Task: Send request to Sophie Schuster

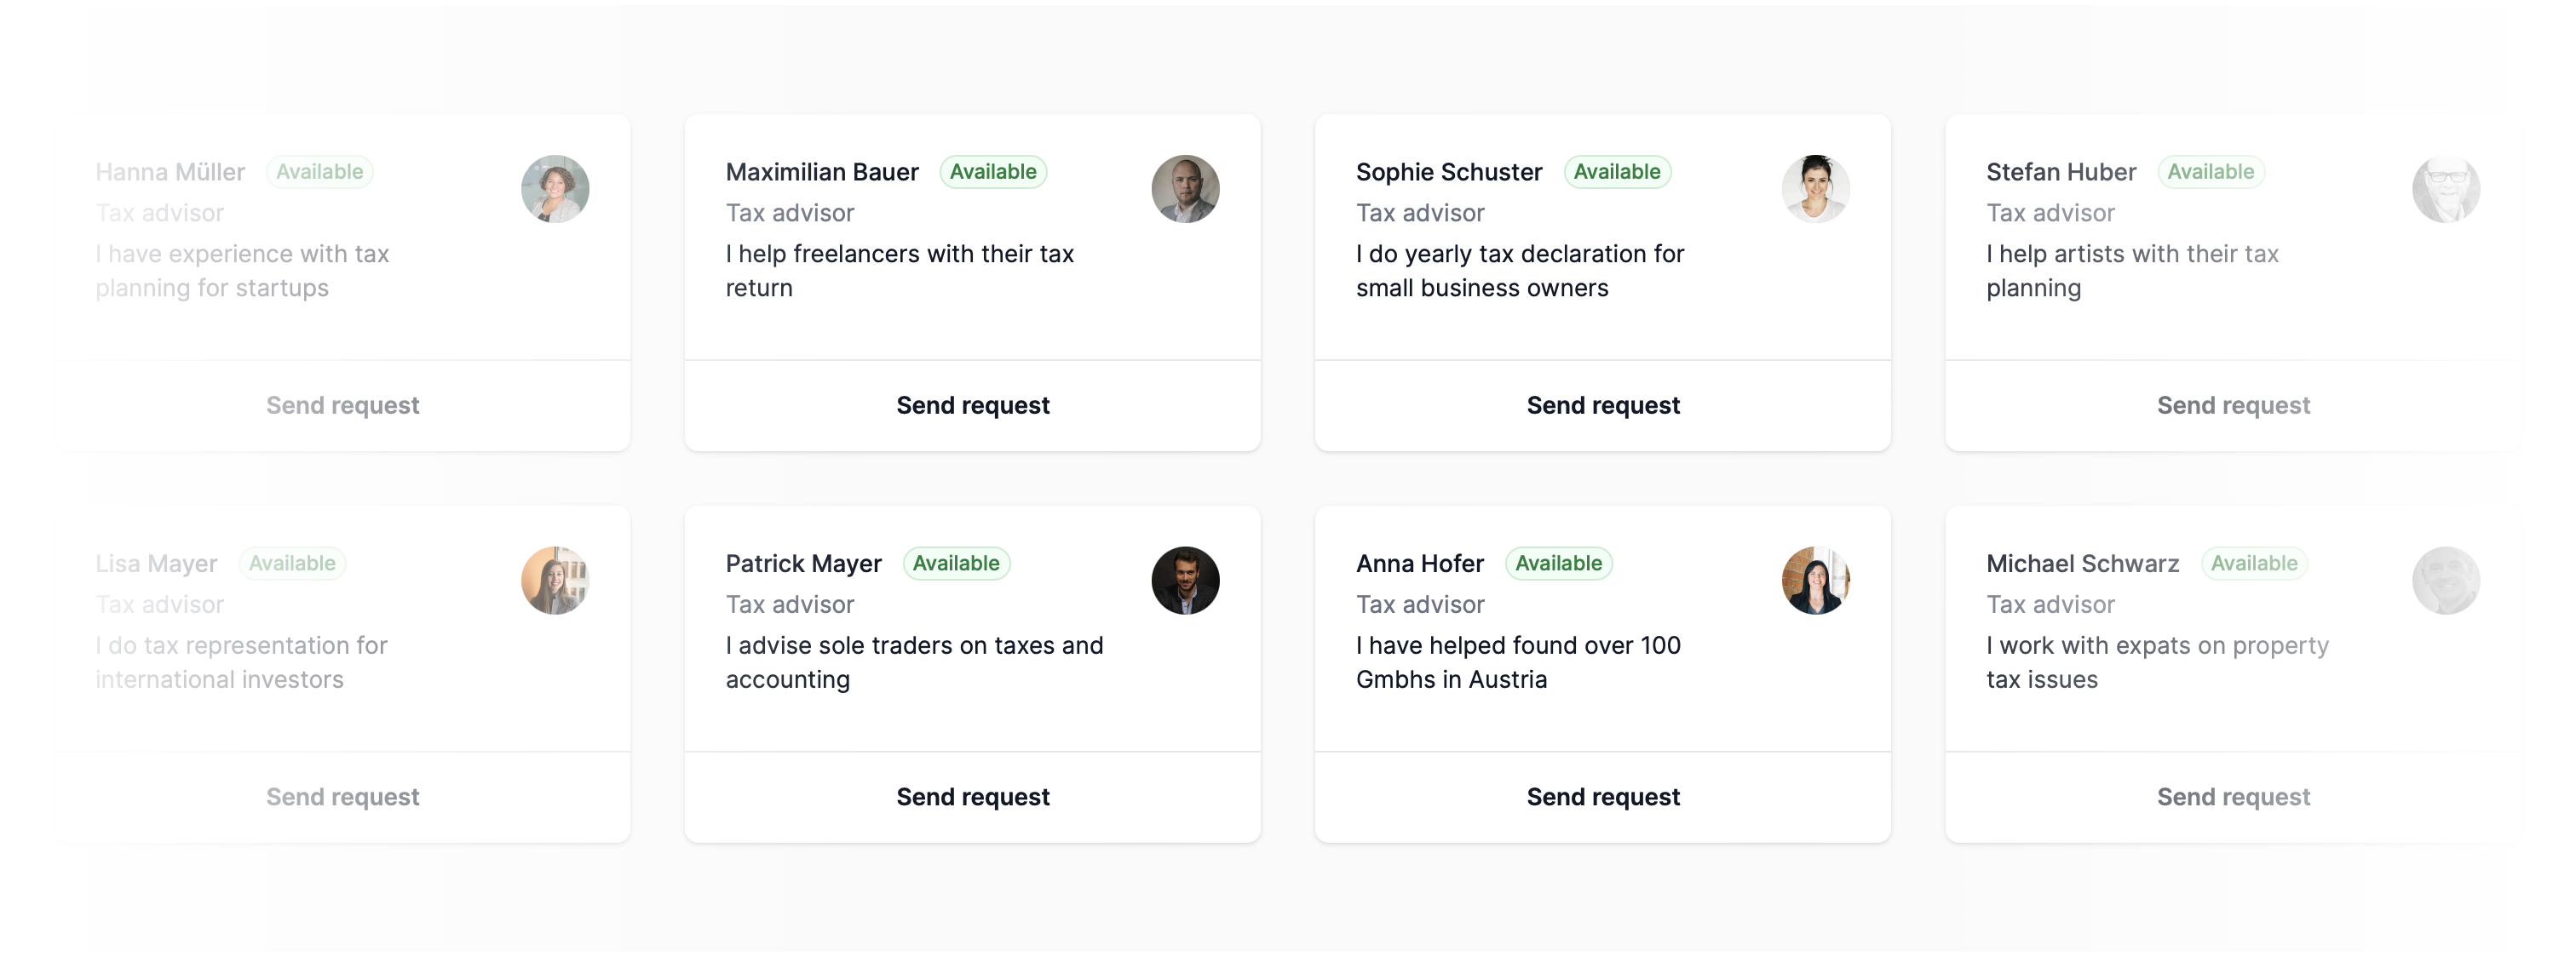Action: click(x=1602, y=405)
